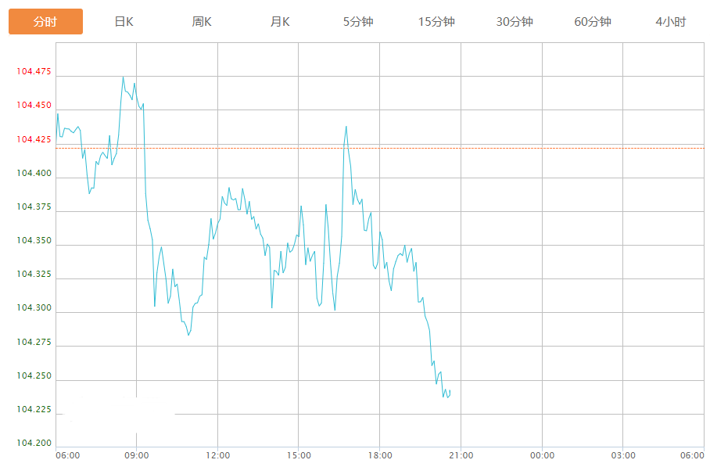710x467 pixels.
Task: Open the 60分钟 chart tab
Action: pyautogui.click(x=593, y=22)
